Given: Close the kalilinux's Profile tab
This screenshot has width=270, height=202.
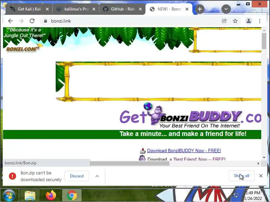Looking at the screenshot, I should [x=94, y=9].
